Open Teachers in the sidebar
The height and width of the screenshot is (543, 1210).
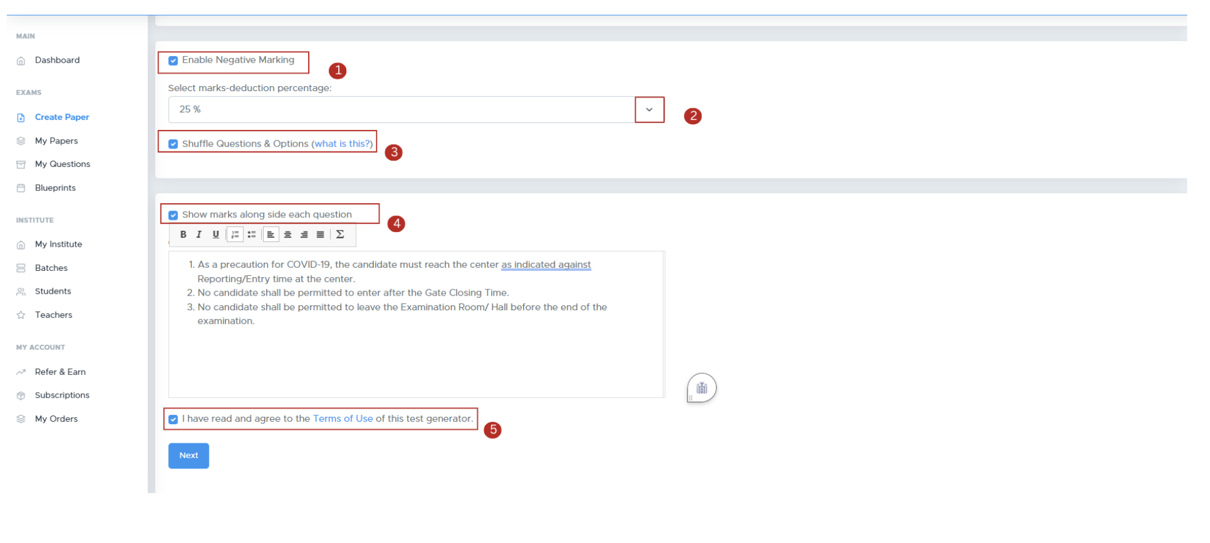click(54, 315)
